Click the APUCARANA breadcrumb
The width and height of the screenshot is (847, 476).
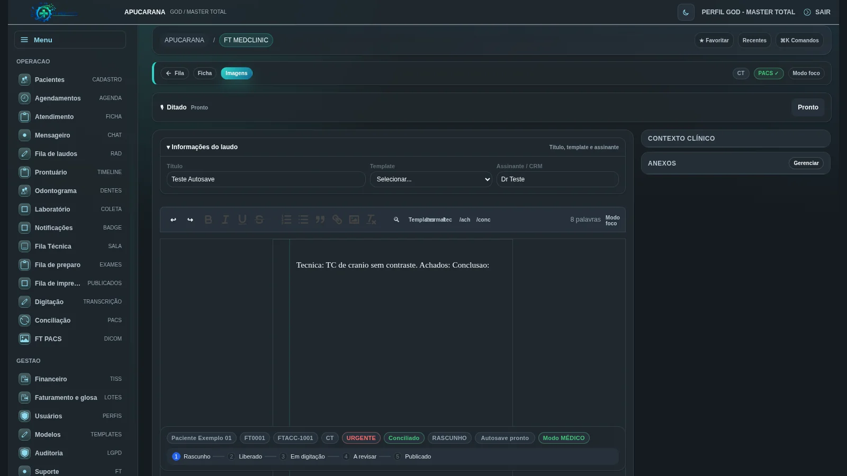pyautogui.click(x=184, y=40)
